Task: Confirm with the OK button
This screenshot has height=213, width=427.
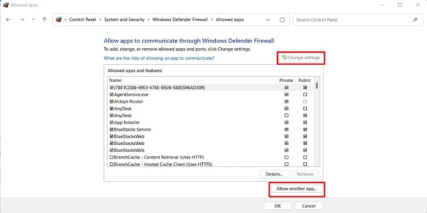Action: tap(278, 206)
